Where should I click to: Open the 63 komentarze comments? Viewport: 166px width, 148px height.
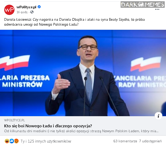point(125,141)
